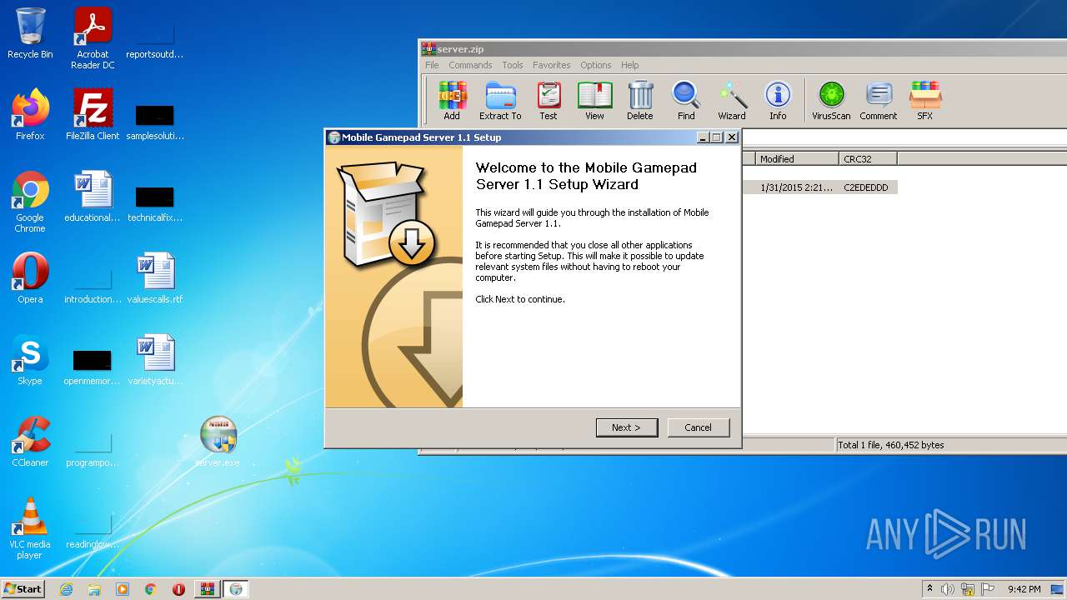
Task: Sort WinRAR list by CRC32 column
Action: click(x=868, y=158)
